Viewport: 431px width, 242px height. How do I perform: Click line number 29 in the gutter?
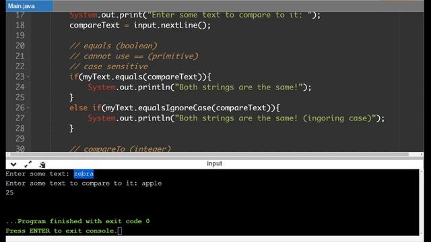(x=20, y=139)
